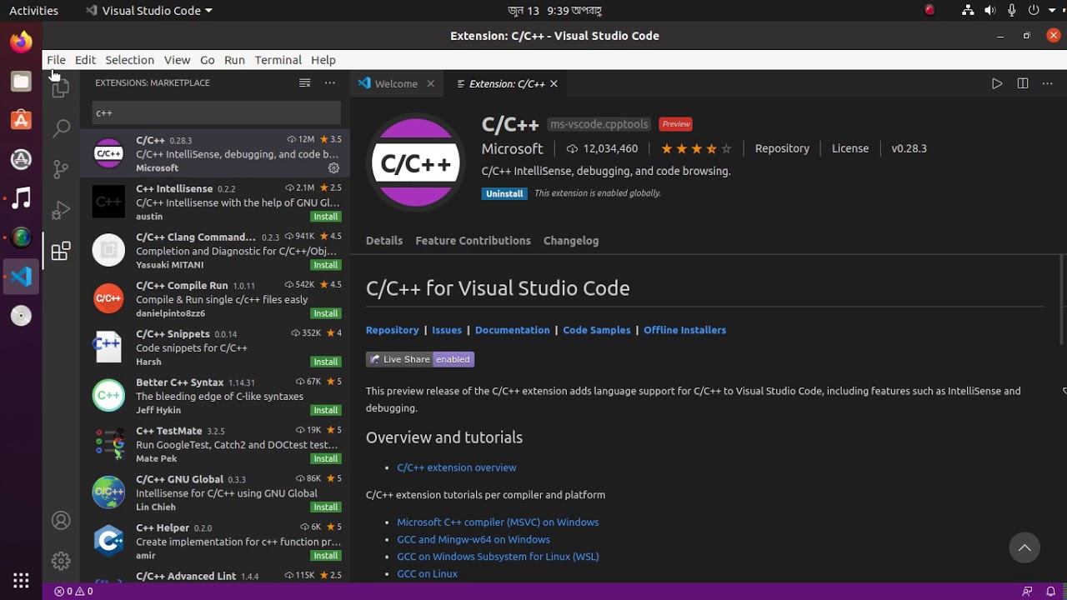Click the scroll-to-top arrow button
Viewport: 1067px width, 600px height.
(1024, 547)
